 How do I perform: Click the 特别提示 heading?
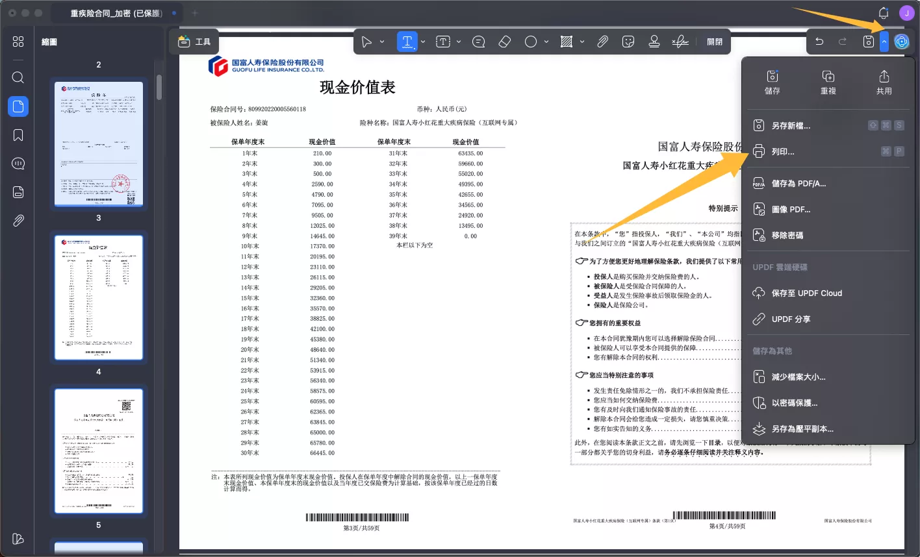(723, 208)
